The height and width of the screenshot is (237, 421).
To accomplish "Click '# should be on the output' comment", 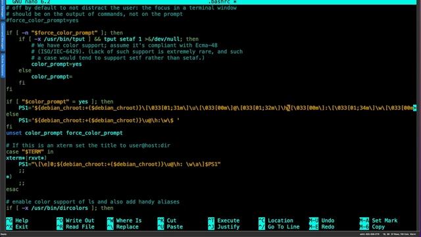I will 94,14.
